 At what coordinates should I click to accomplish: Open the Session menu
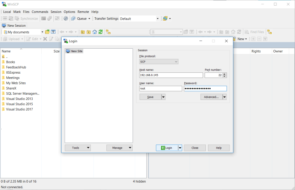pyautogui.click(x=56, y=12)
